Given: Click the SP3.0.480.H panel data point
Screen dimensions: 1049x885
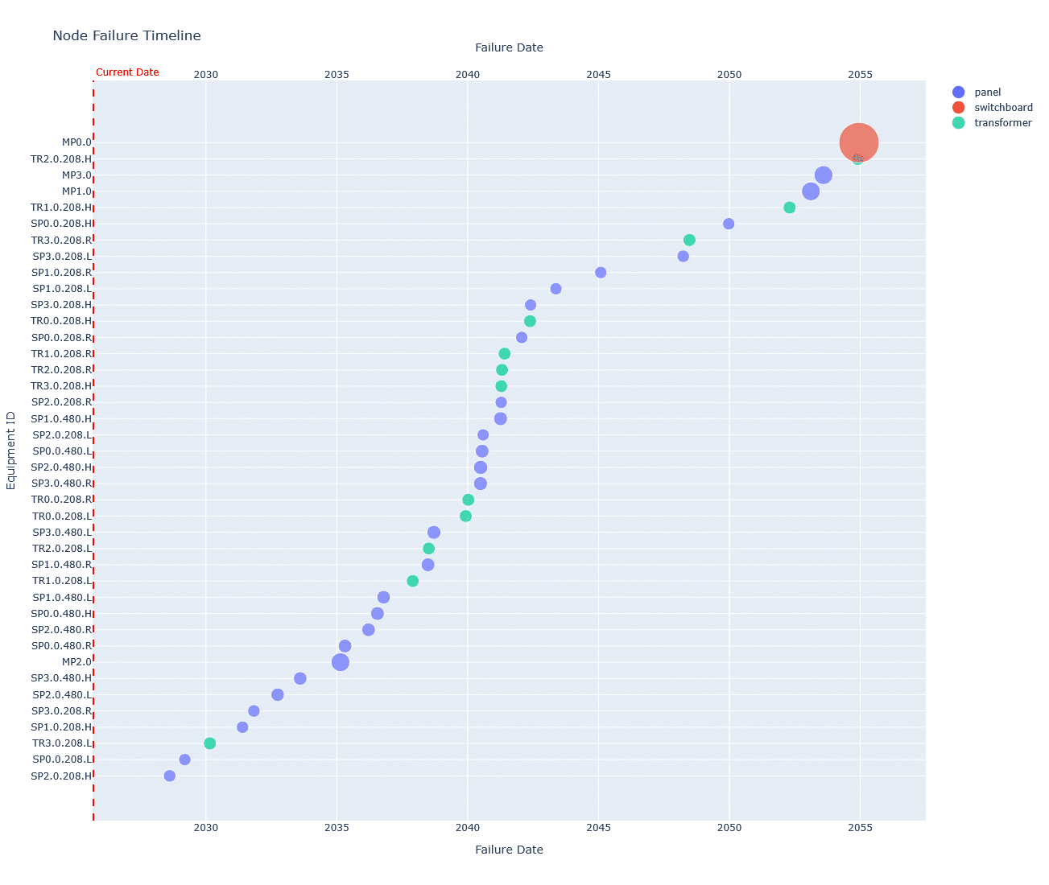Looking at the screenshot, I should click(300, 678).
